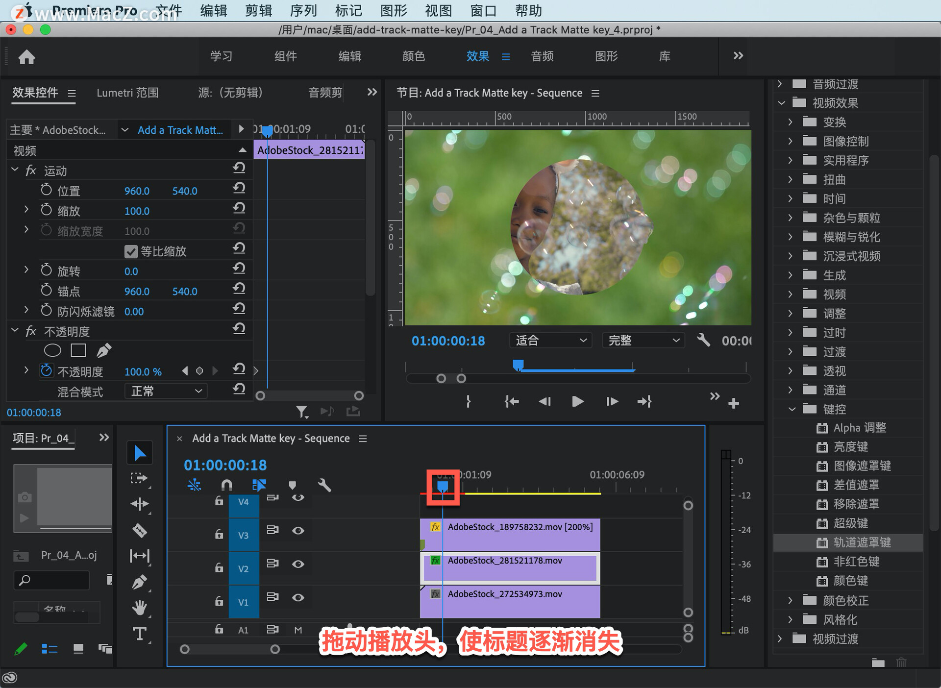Collapse the 视频效果 folder
941x688 pixels.
[781, 103]
